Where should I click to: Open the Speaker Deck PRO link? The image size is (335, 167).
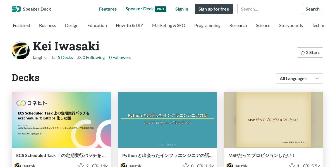click(146, 9)
